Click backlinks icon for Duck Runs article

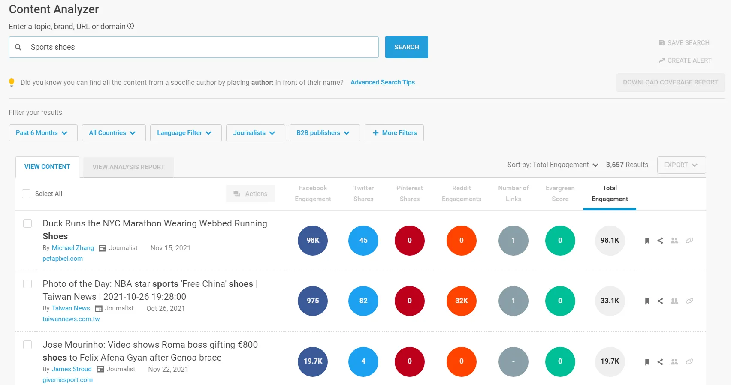689,241
